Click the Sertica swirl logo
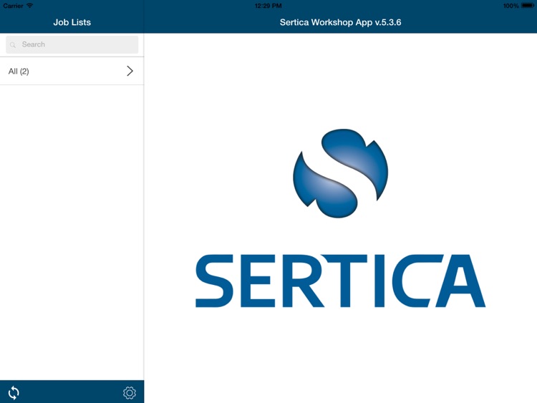 340,173
